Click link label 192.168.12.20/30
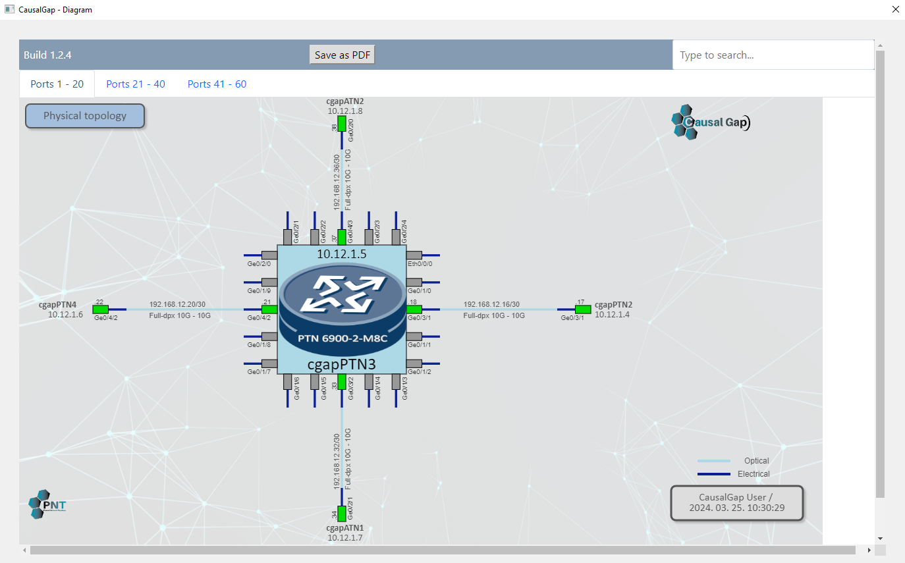The height and width of the screenshot is (563, 905). pos(178,304)
